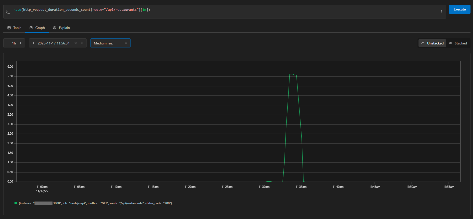Select Unstacked graph mode
This screenshot has width=473, height=219.
pos(432,43)
